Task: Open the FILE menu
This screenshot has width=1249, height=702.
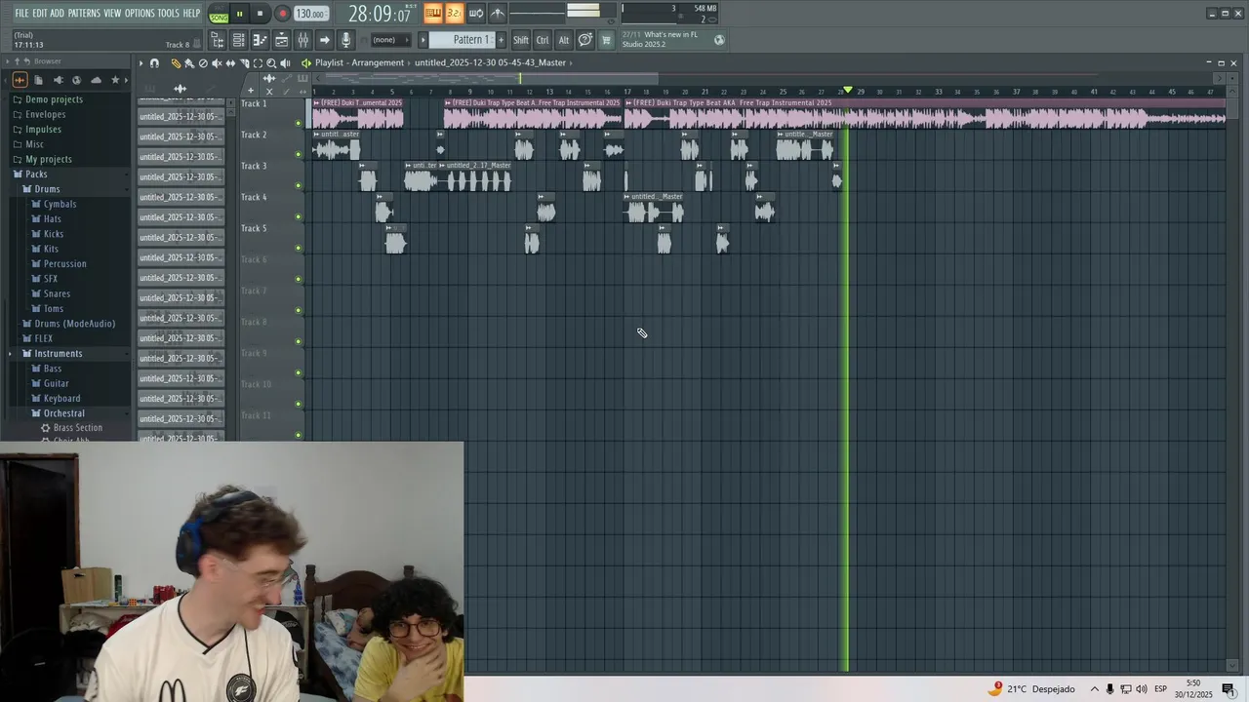Action: pos(21,13)
